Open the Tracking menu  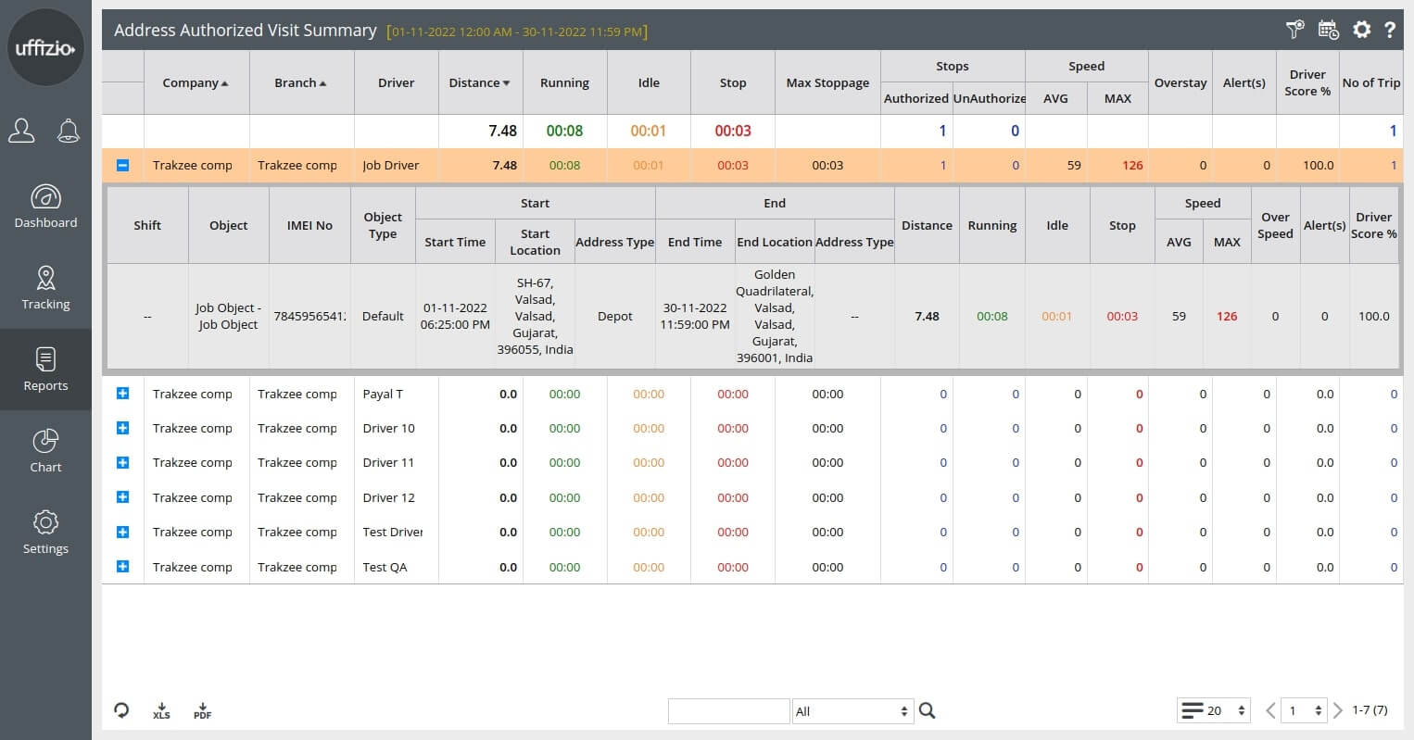coord(45,288)
